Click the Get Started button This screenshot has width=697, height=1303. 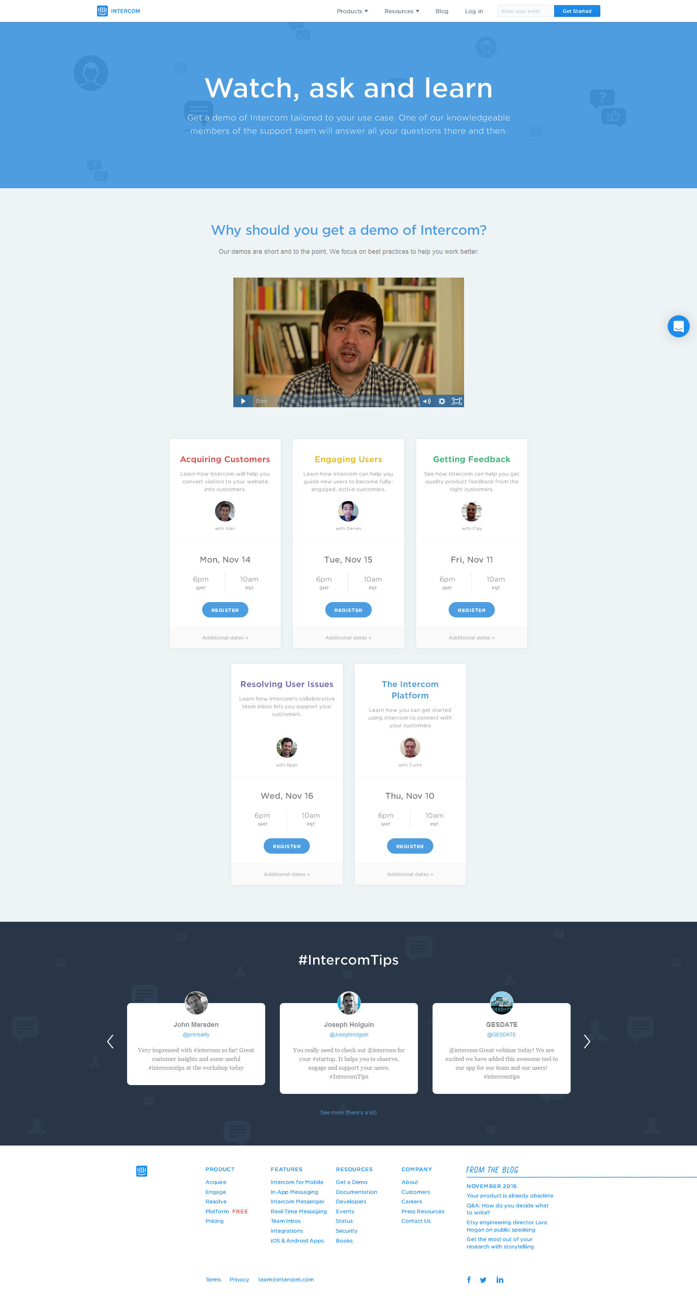(577, 11)
